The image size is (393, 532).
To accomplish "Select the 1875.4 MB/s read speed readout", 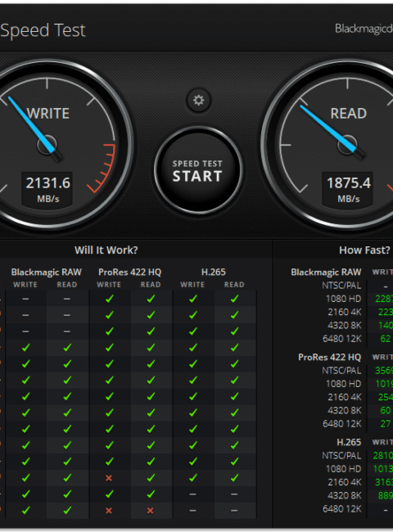I will click(348, 189).
